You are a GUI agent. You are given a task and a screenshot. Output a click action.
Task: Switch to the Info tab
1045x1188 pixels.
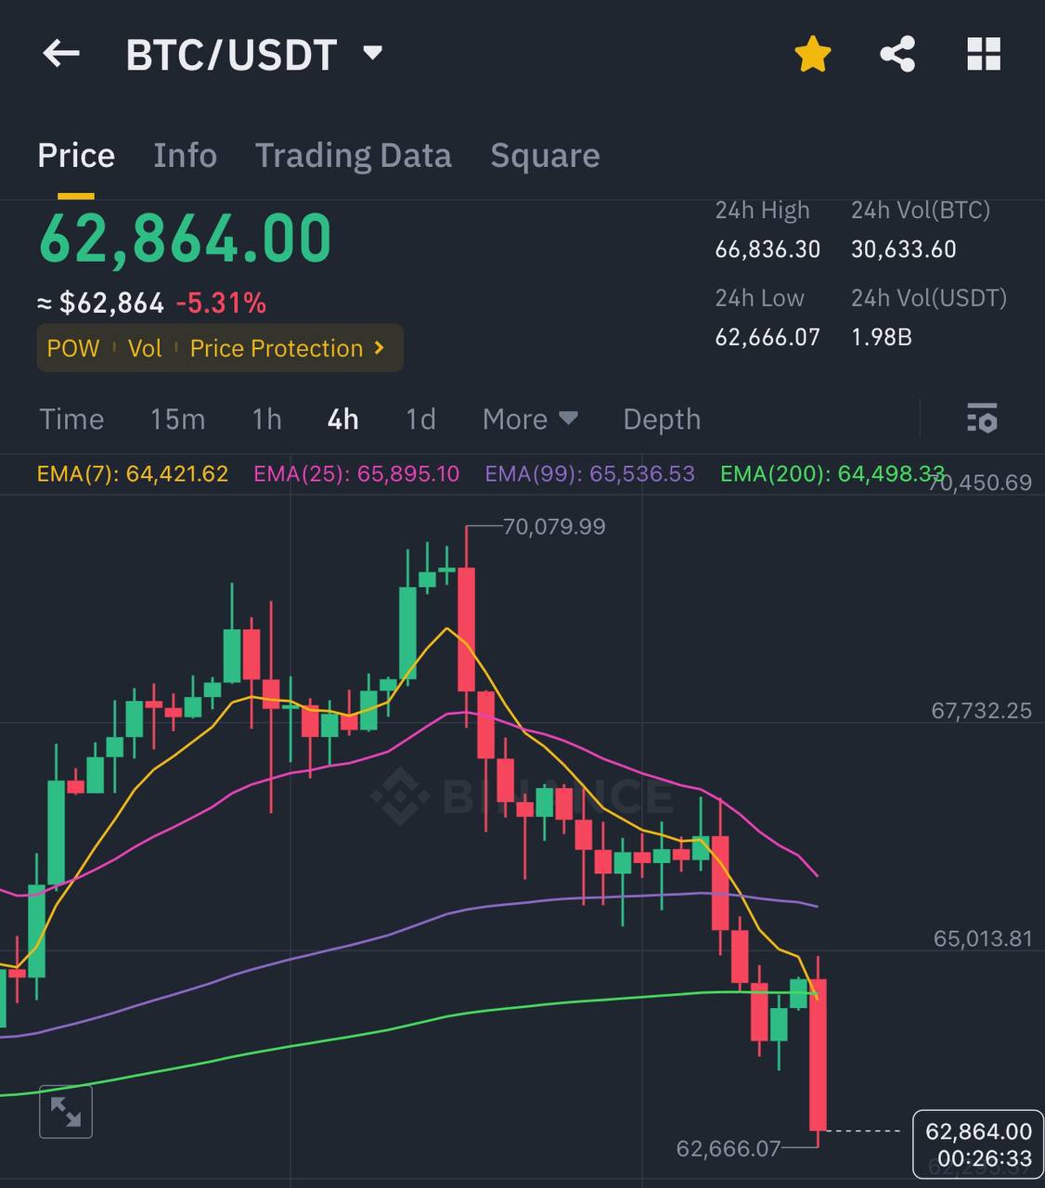(x=185, y=155)
